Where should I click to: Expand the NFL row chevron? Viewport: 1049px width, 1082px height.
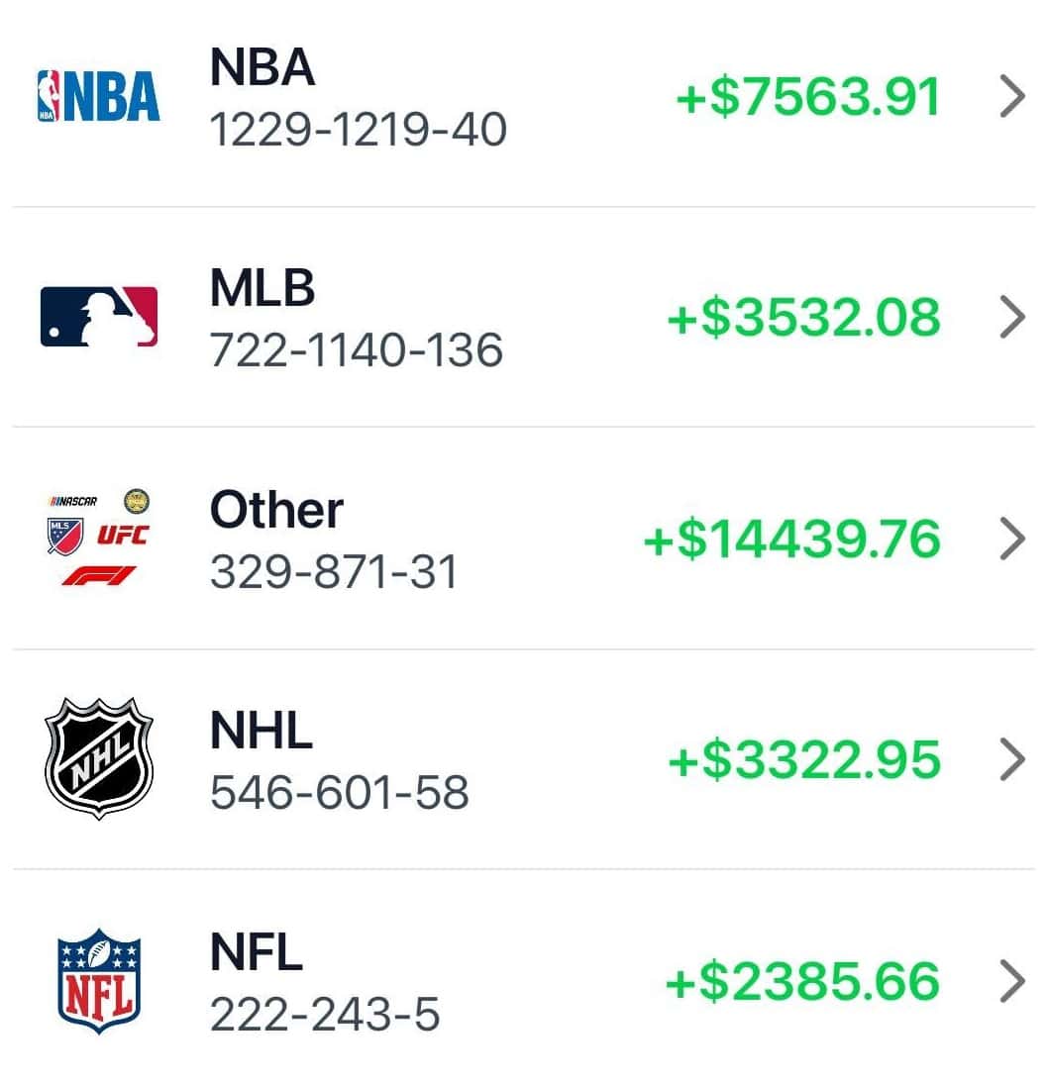[x=1011, y=981]
